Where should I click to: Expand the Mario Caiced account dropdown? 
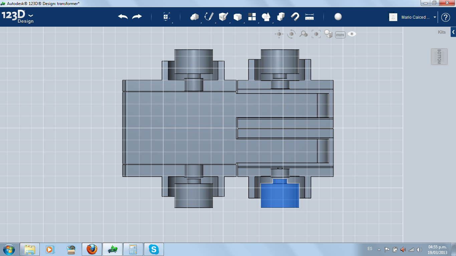(x=435, y=17)
